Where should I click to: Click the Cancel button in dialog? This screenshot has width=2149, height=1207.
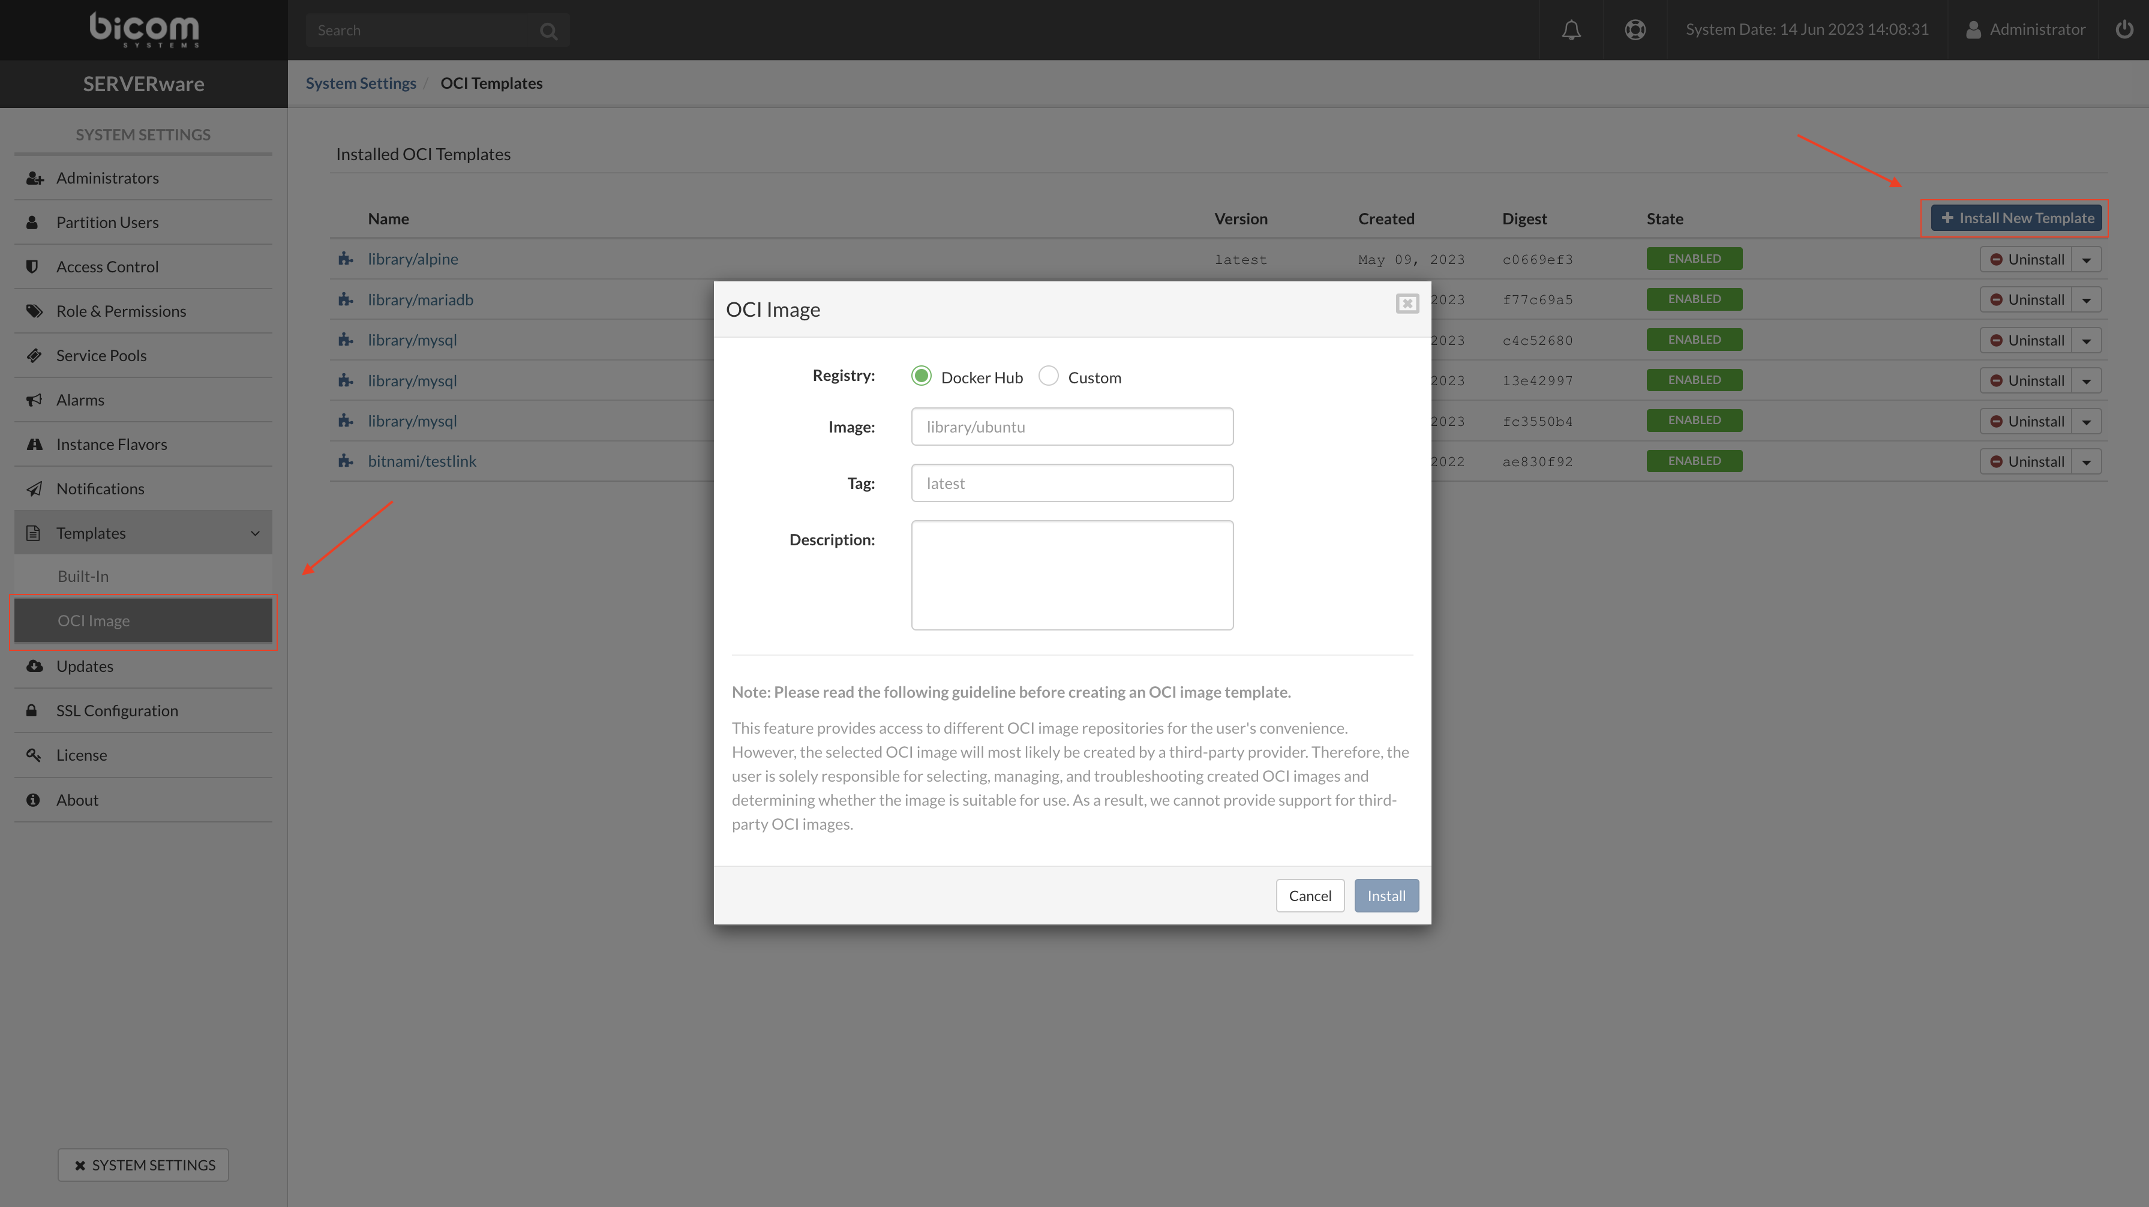[1310, 896]
